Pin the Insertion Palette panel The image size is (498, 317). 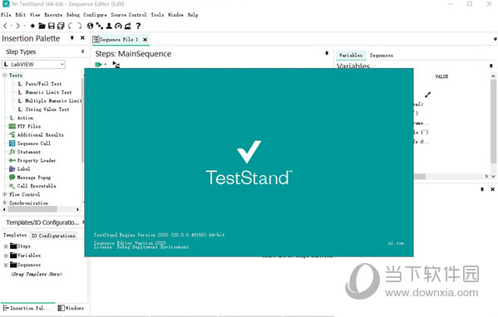[72, 38]
